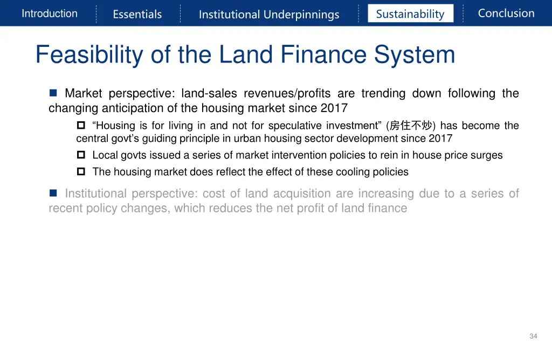Click the slide title "Feasibility of the Land Finance System"
The height and width of the screenshot is (345, 552).
click(245, 54)
